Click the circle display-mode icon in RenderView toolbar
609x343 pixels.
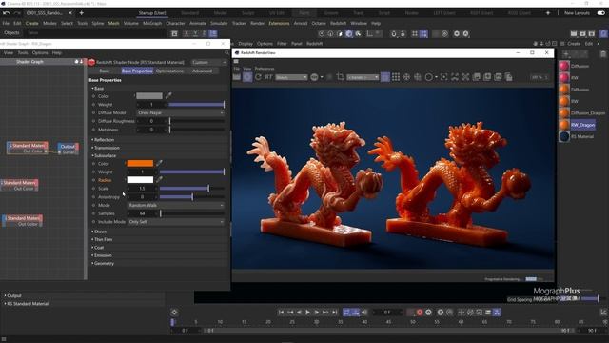click(428, 77)
